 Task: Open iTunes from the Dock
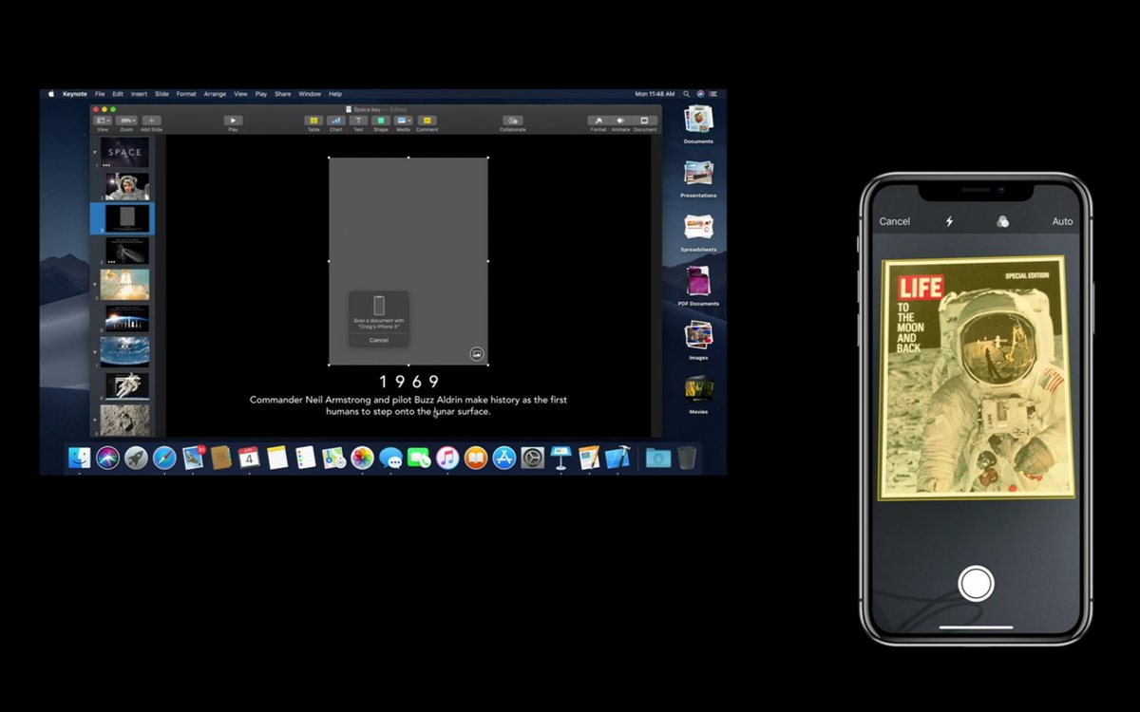tap(447, 458)
